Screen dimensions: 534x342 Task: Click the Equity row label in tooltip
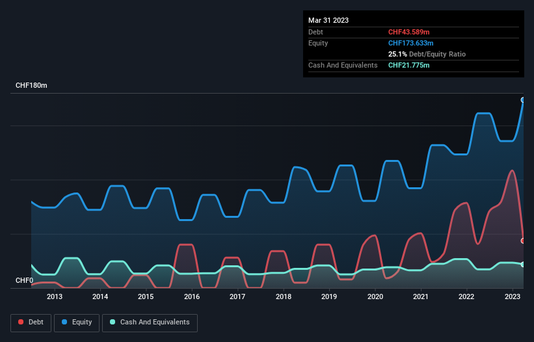pyautogui.click(x=318, y=43)
